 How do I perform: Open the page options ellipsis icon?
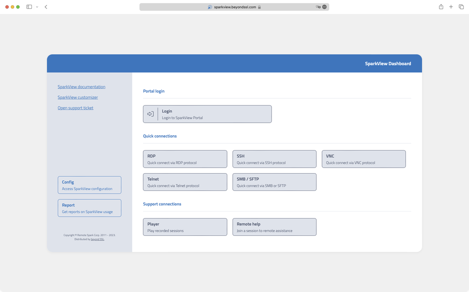coord(325,7)
